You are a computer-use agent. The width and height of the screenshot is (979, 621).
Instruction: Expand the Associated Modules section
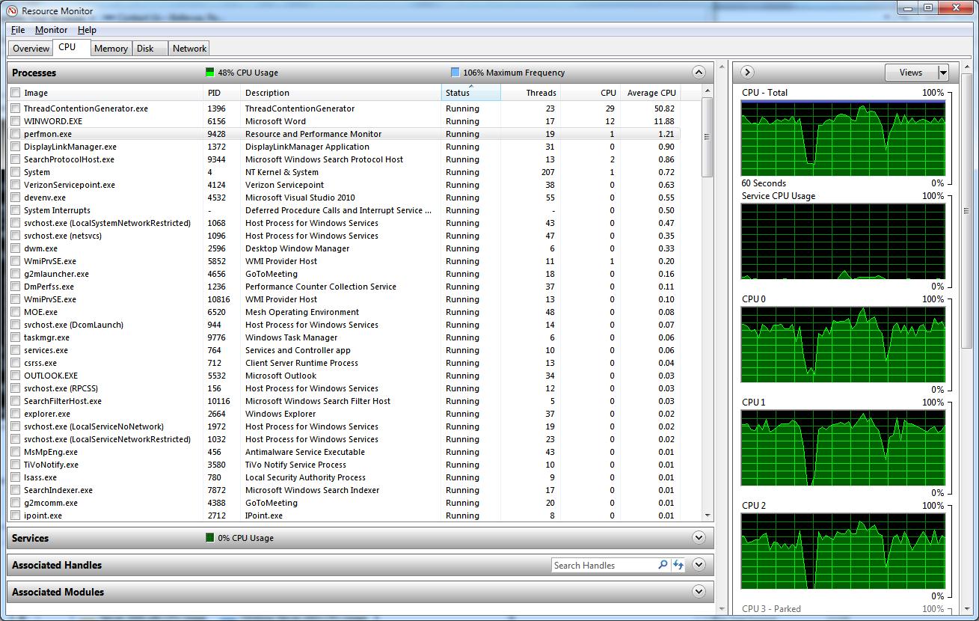click(699, 592)
